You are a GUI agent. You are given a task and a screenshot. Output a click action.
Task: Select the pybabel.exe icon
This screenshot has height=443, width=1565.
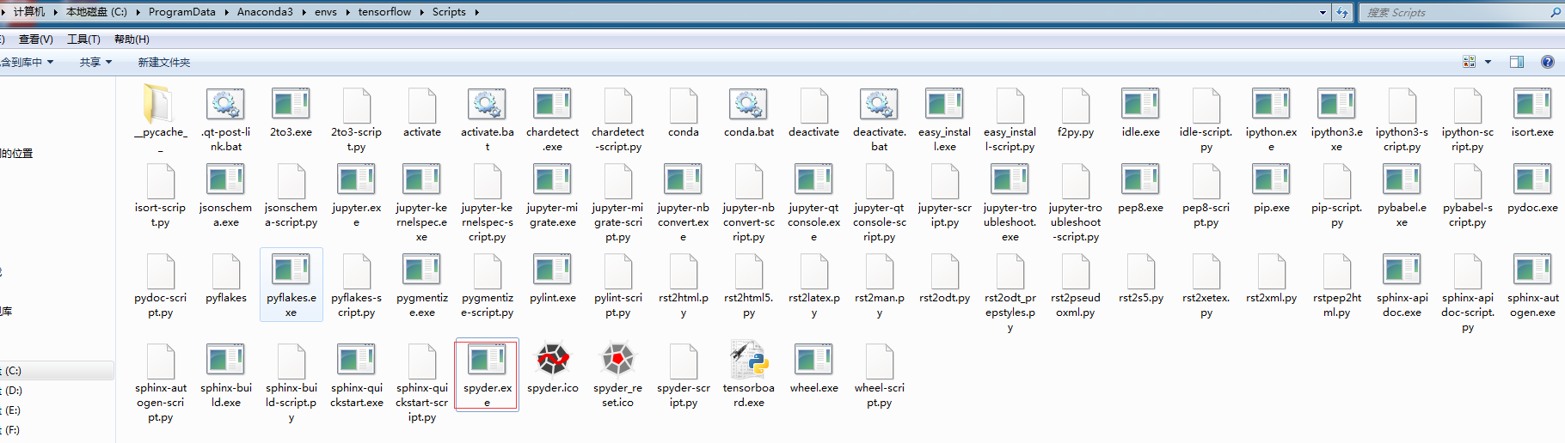(x=1402, y=180)
